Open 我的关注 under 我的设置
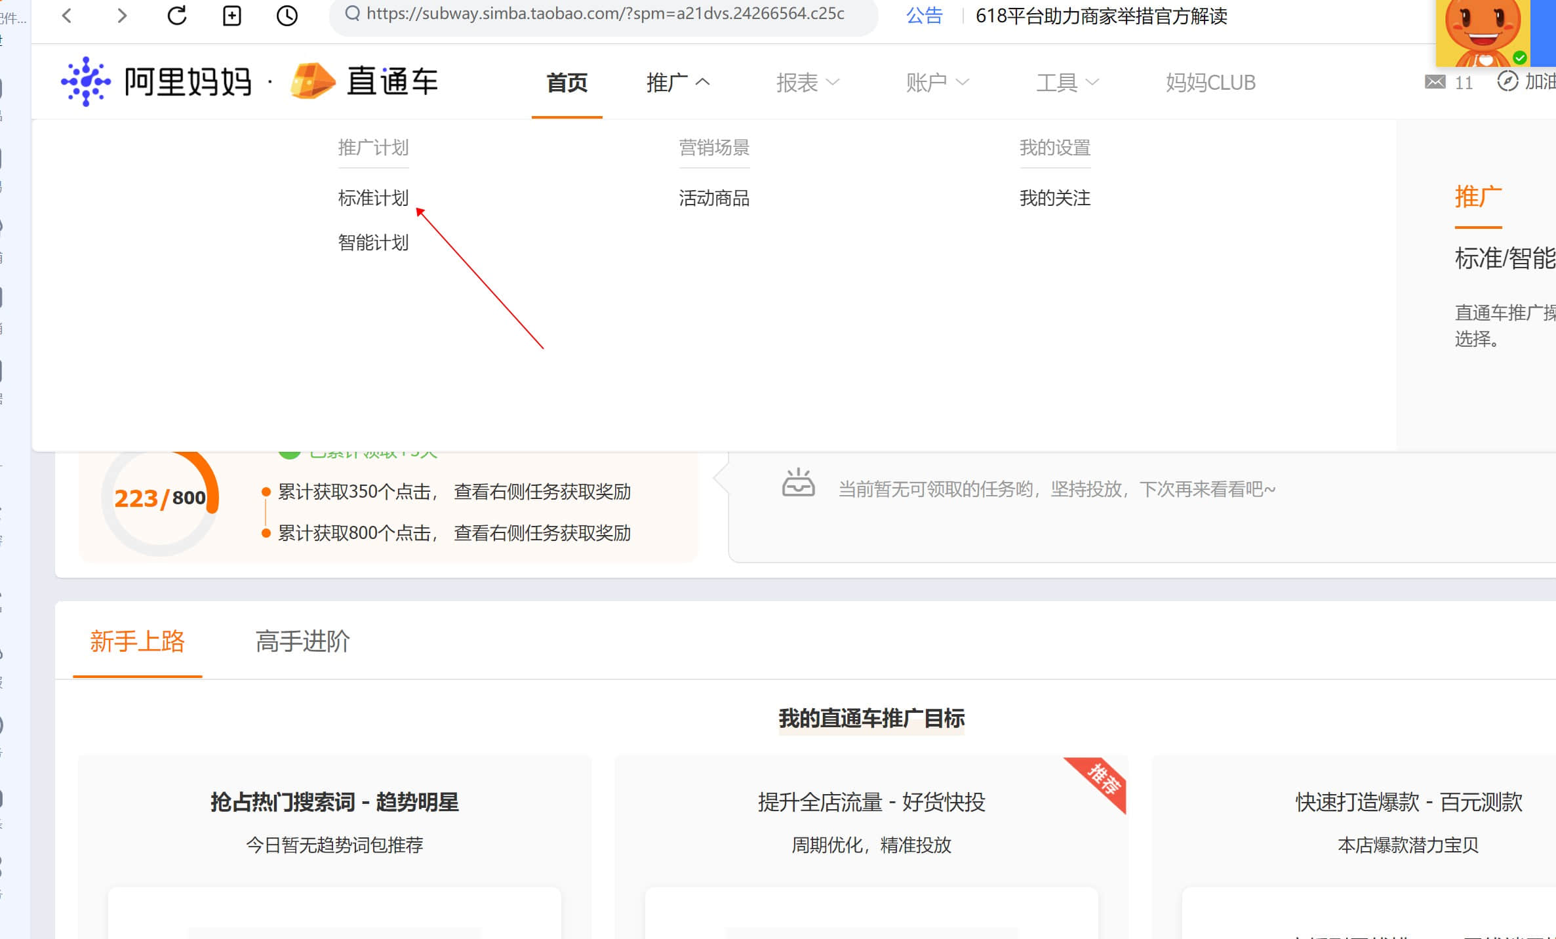This screenshot has width=1556, height=939. [x=1054, y=198]
